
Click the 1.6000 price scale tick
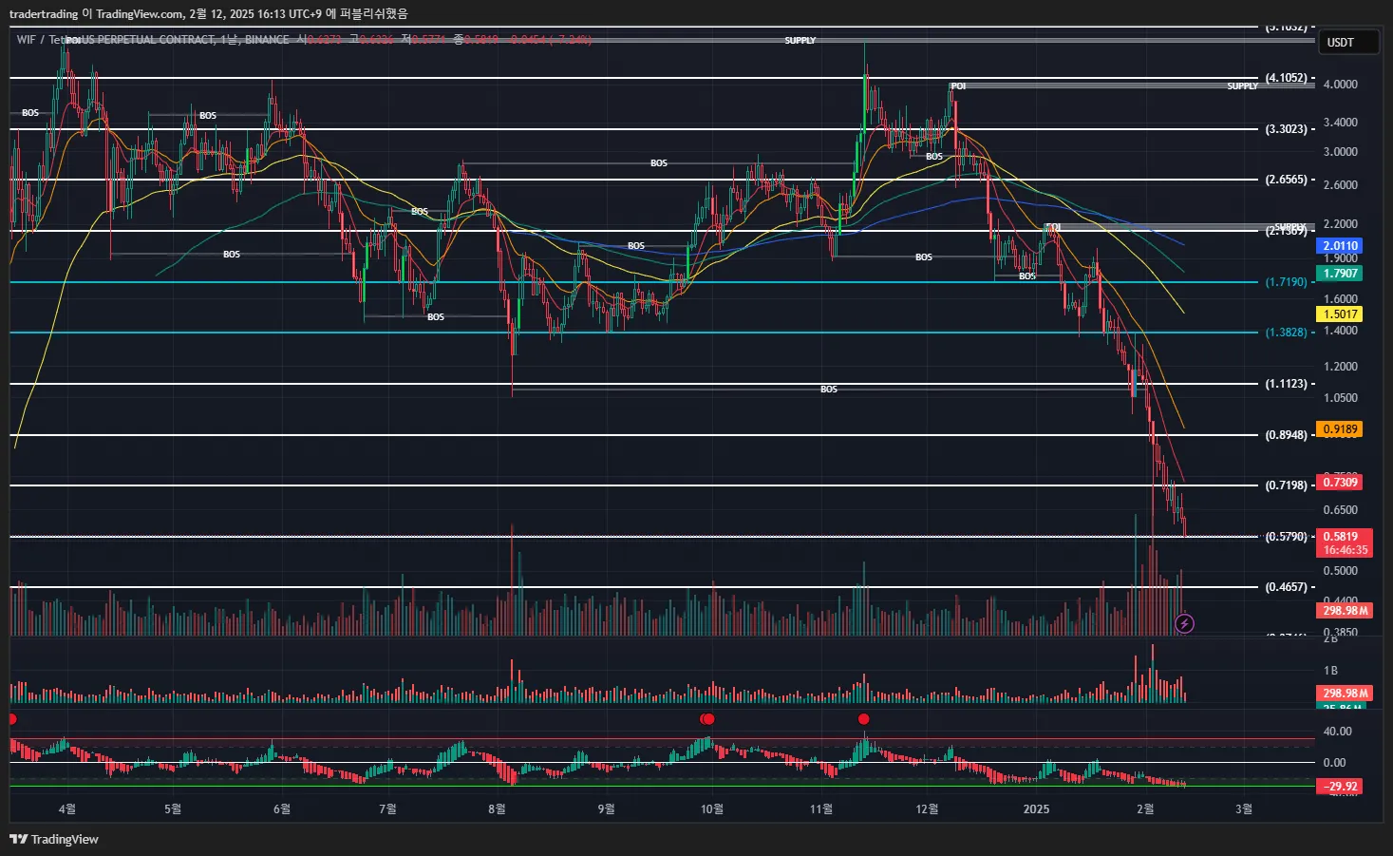(1340, 298)
